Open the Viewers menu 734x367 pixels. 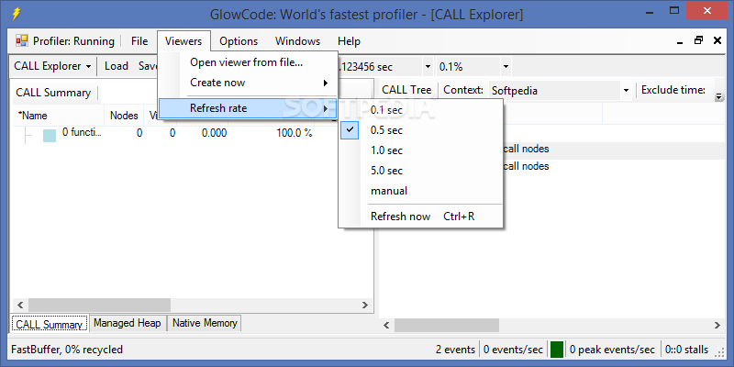pyautogui.click(x=183, y=41)
